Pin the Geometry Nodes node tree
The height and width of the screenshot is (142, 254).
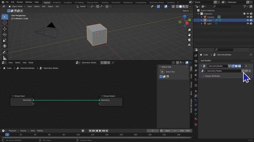(113, 63)
